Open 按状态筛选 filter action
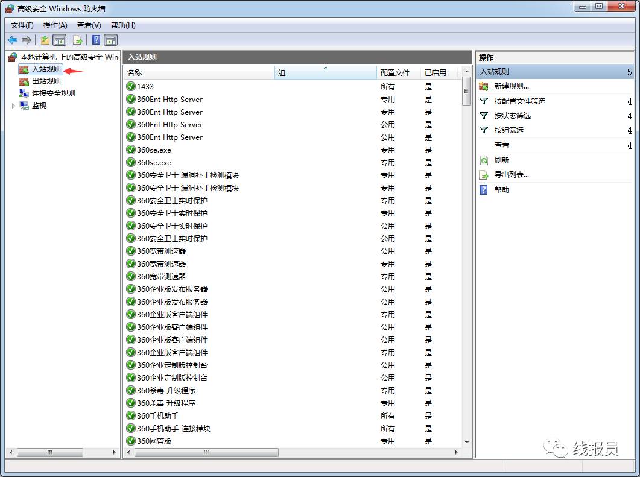The image size is (640, 477). [x=512, y=115]
